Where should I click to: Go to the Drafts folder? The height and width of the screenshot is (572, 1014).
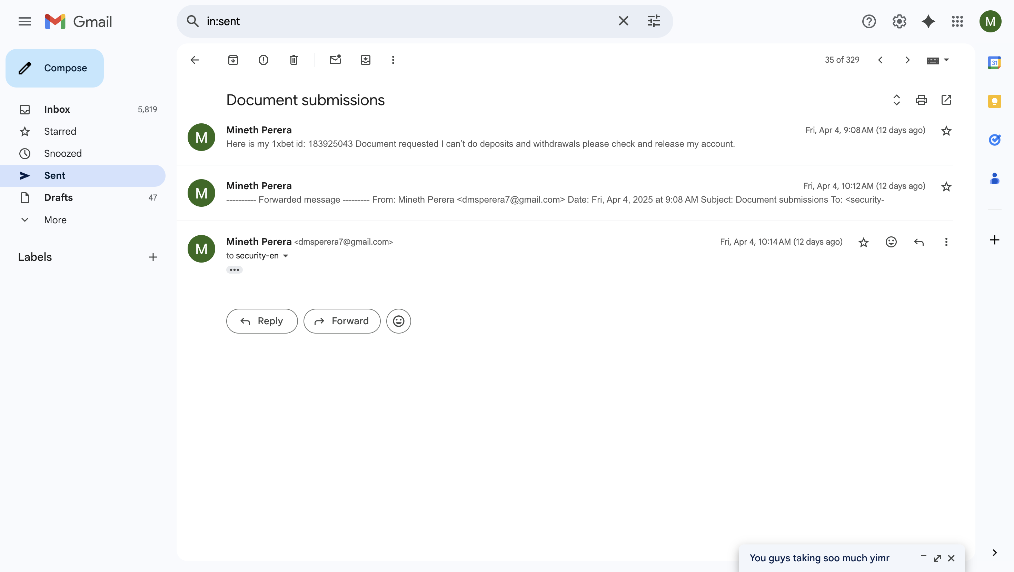pyautogui.click(x=58, y=197)
